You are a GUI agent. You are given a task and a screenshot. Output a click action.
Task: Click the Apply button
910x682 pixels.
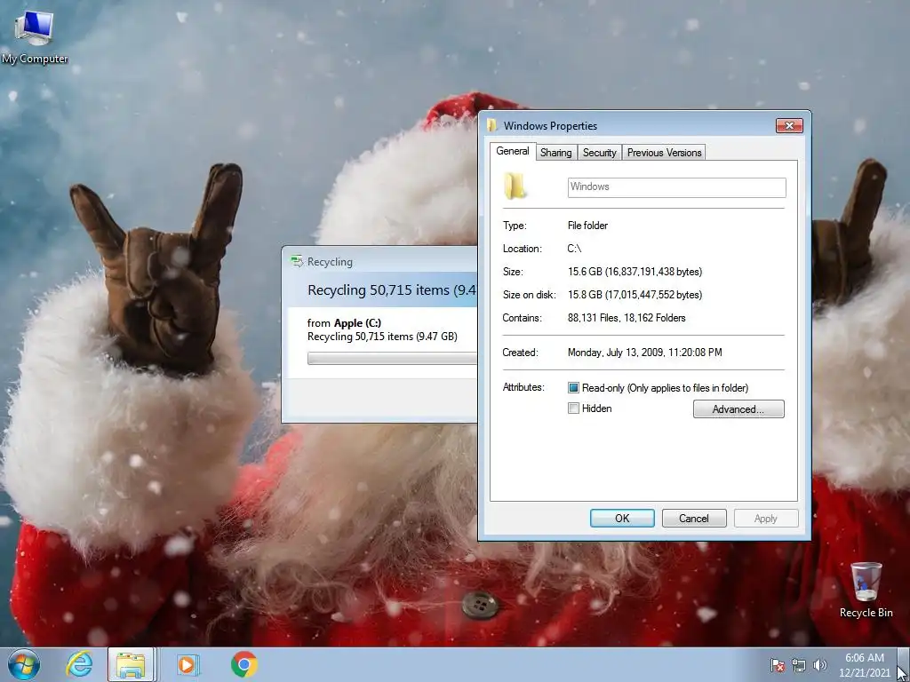765,519
